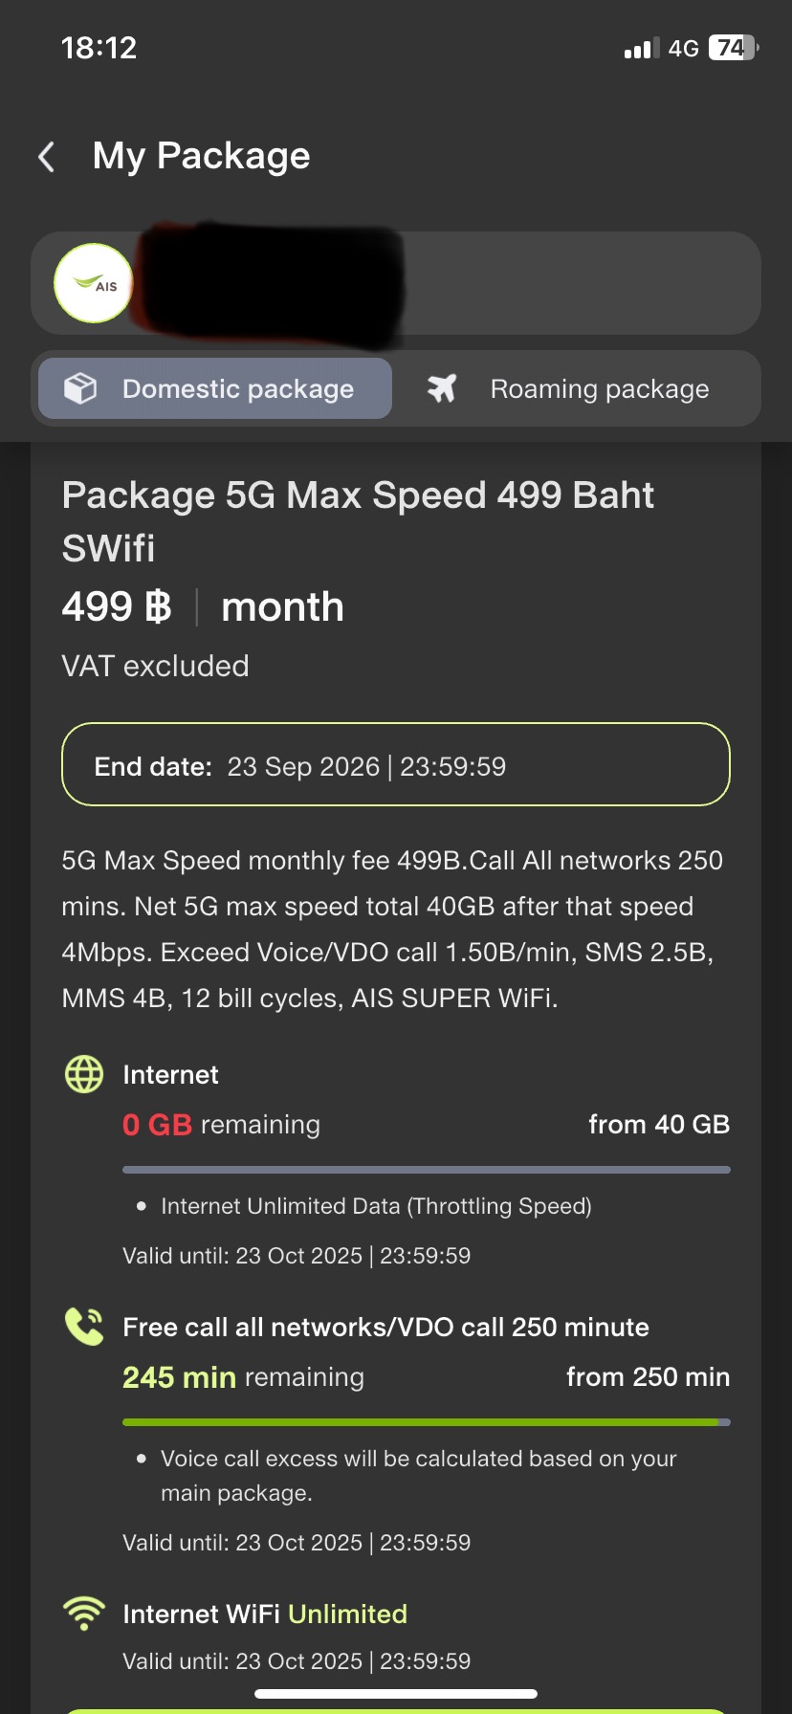This screenshot has width=792, height=1714.
Task: Tap the Internet globe icon
Action: point(84,1074)
